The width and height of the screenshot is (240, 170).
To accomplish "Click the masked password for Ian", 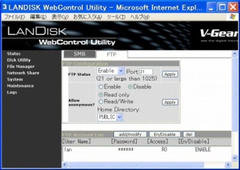I will [126, 150].
